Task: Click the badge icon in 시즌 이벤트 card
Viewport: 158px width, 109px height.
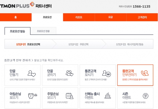Action: click(146, 96)
